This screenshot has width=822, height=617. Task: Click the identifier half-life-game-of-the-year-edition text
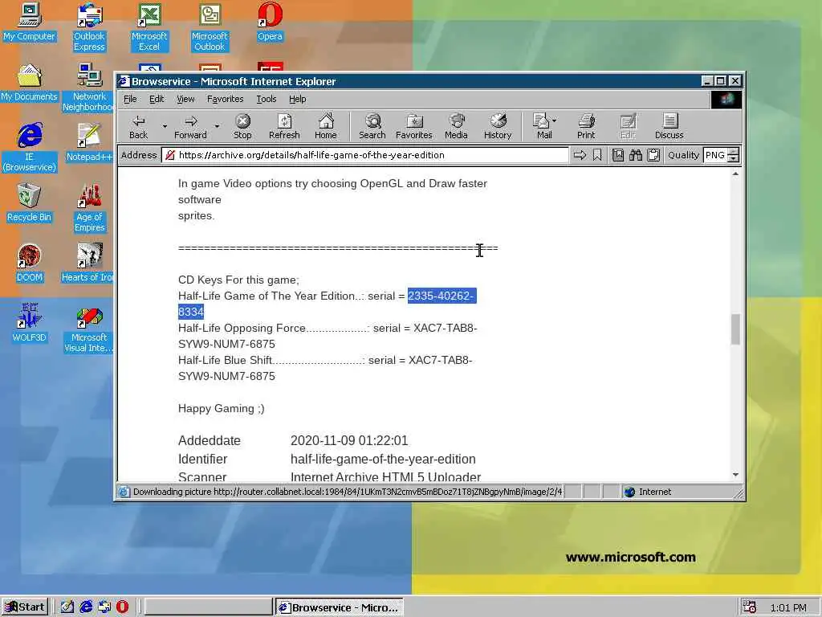pyautogui.click(x=383, y=459)
